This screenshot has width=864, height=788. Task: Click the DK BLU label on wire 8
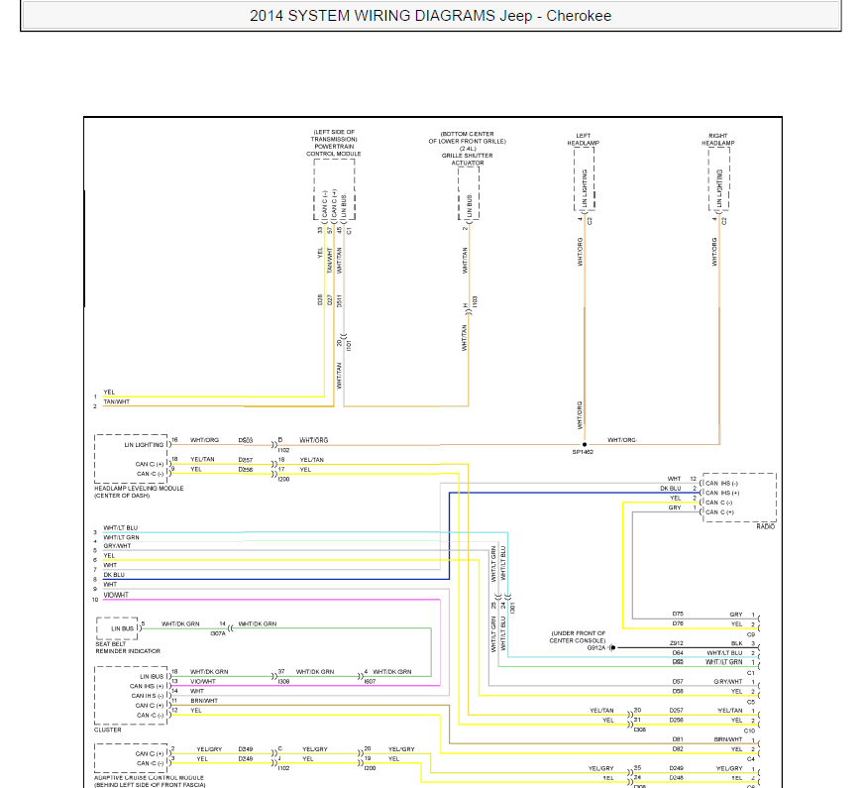[114, 575]
